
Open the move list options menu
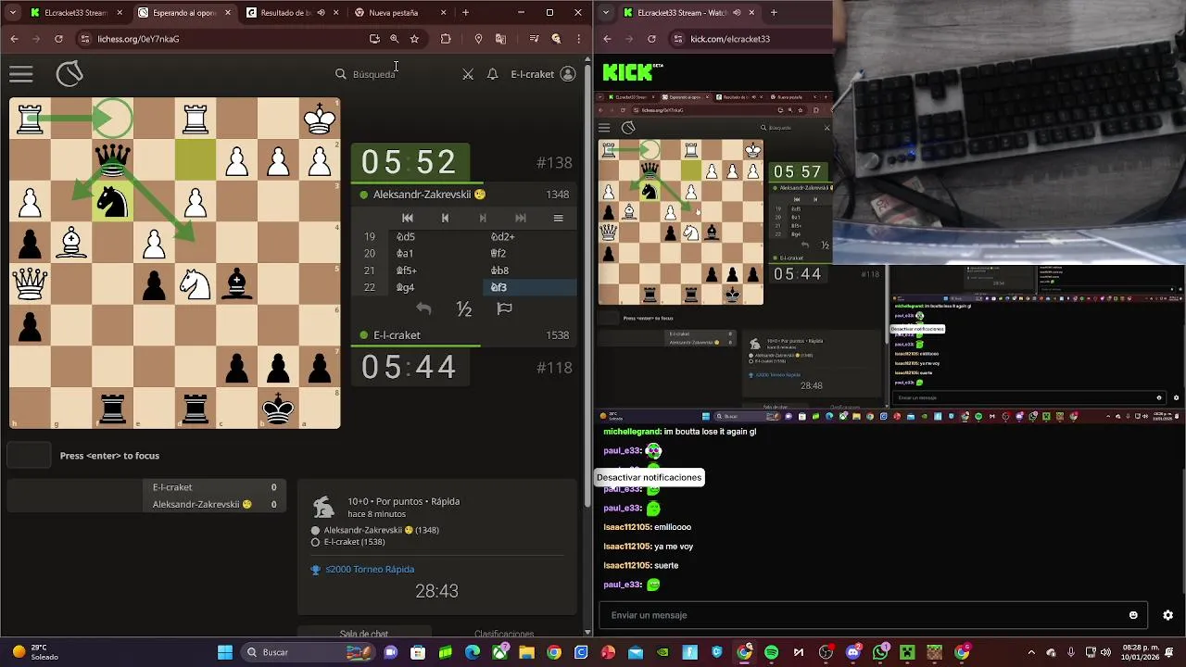(x=558, y=218)
